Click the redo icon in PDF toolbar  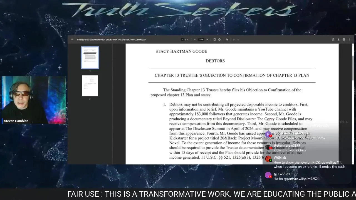coord(238,39)
